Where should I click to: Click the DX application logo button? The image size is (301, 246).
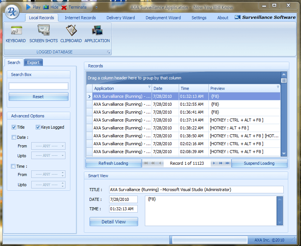(x=12, y=11)
